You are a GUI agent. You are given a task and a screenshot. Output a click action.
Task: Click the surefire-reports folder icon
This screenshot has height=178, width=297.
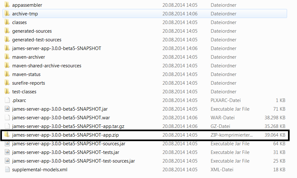point(7,83)
